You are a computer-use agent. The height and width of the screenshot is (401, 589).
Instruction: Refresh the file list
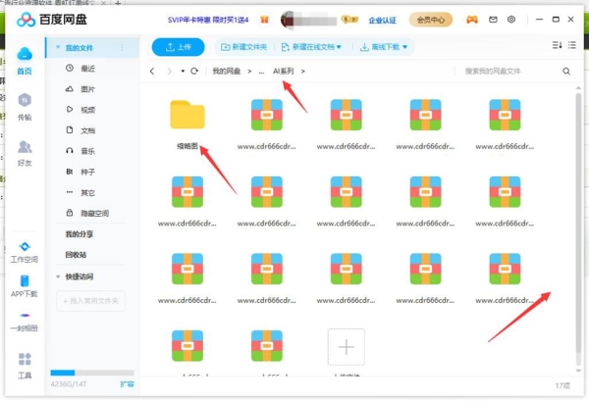[194, 71]
